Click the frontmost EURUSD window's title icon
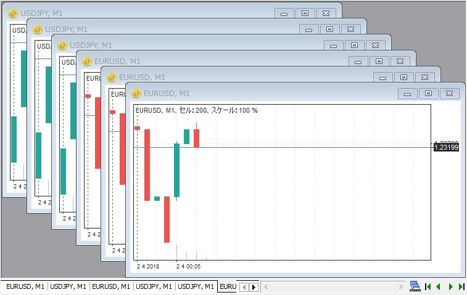467x295 pixels. pos(135,94)
